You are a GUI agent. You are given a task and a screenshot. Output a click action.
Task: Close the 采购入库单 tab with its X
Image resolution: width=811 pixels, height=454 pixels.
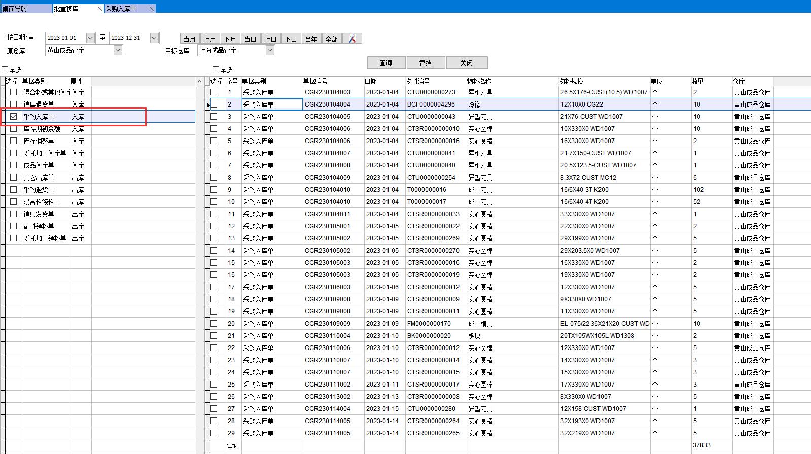[x=151, y=9]
